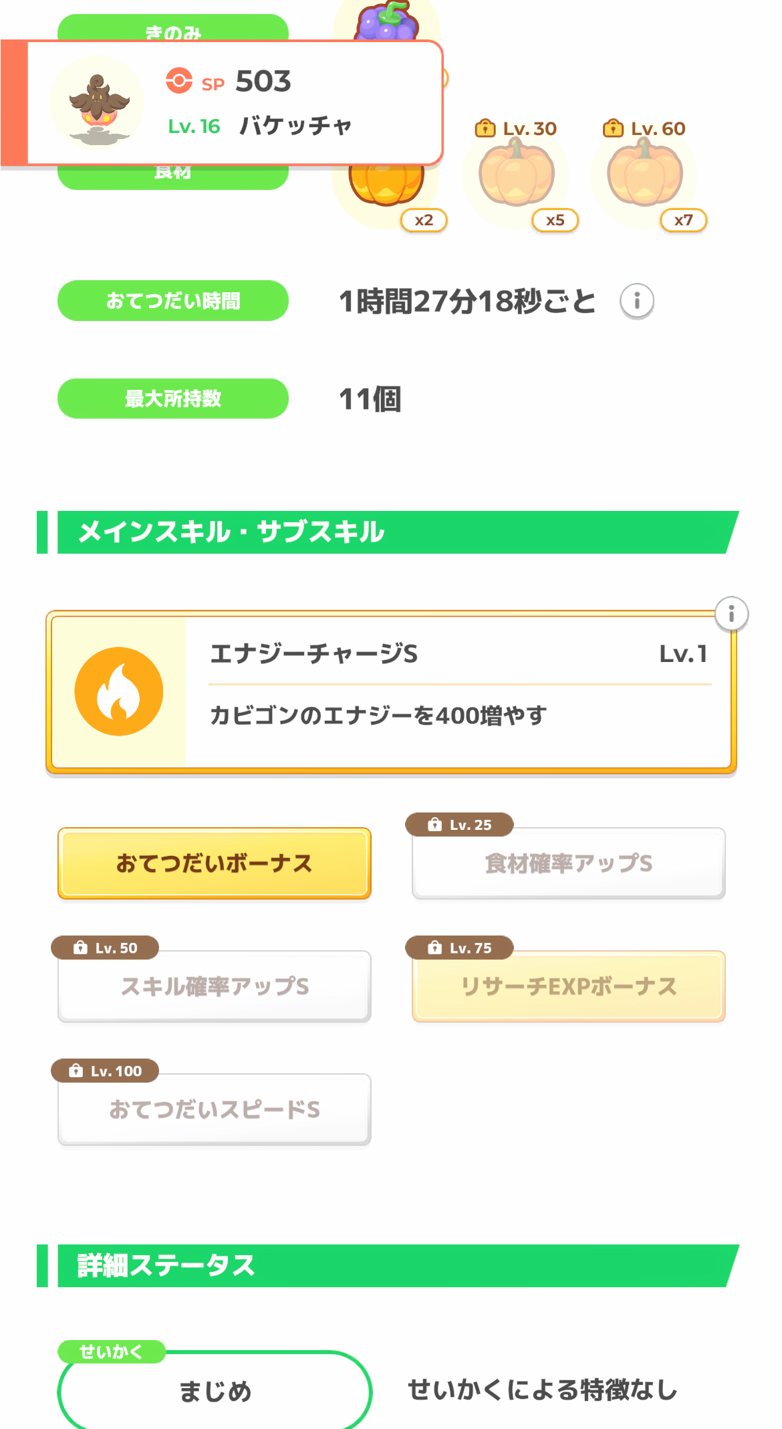Tap the info icon beside おてつだい時間
This screenshot has height=1429, width=782.
point(636,301)
